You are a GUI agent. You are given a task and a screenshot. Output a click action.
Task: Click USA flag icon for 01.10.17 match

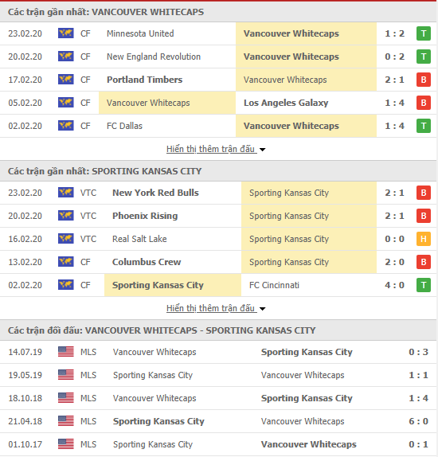pyautogui.click(x=65, y=444)
